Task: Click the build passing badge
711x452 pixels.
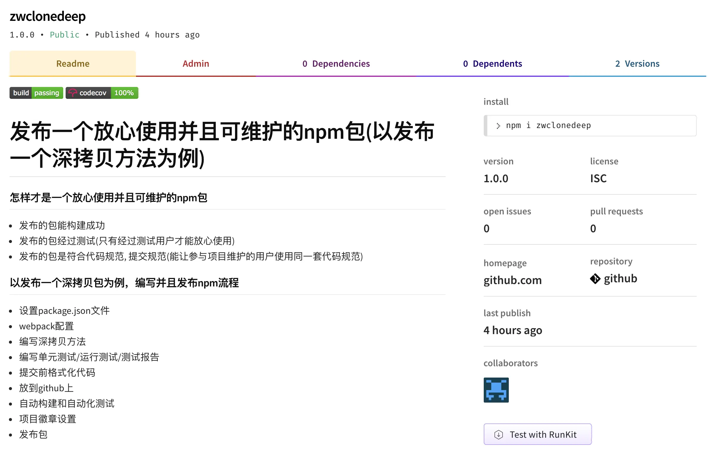Action: 36,93
